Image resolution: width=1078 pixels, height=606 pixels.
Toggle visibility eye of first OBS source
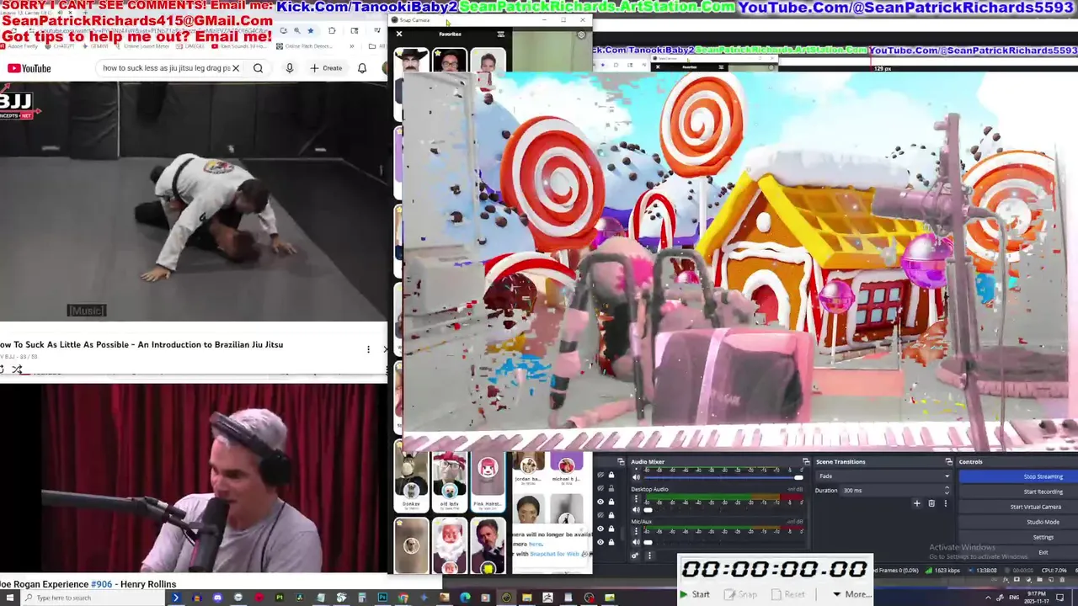[600, 475]
